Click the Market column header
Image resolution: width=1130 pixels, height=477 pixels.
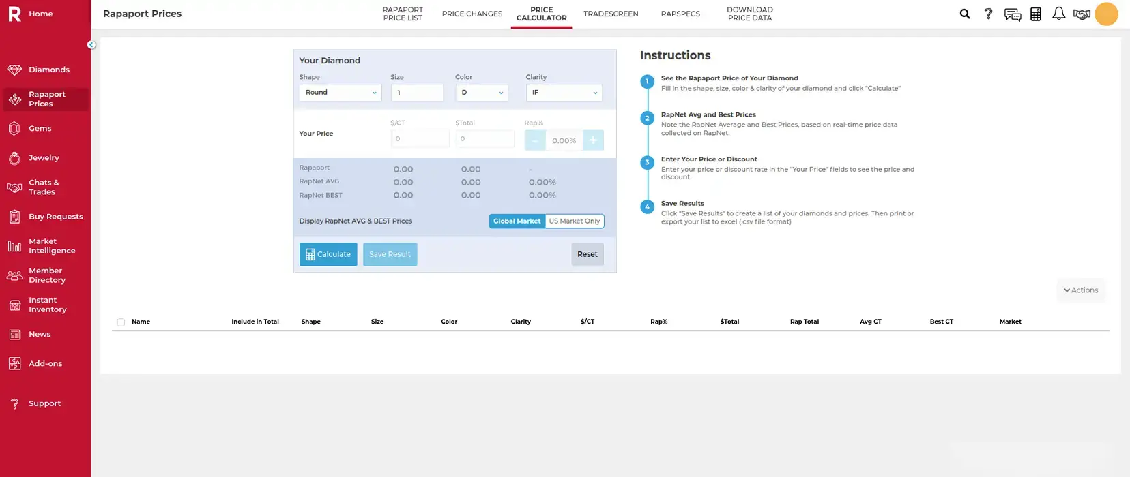(1011, 322)
